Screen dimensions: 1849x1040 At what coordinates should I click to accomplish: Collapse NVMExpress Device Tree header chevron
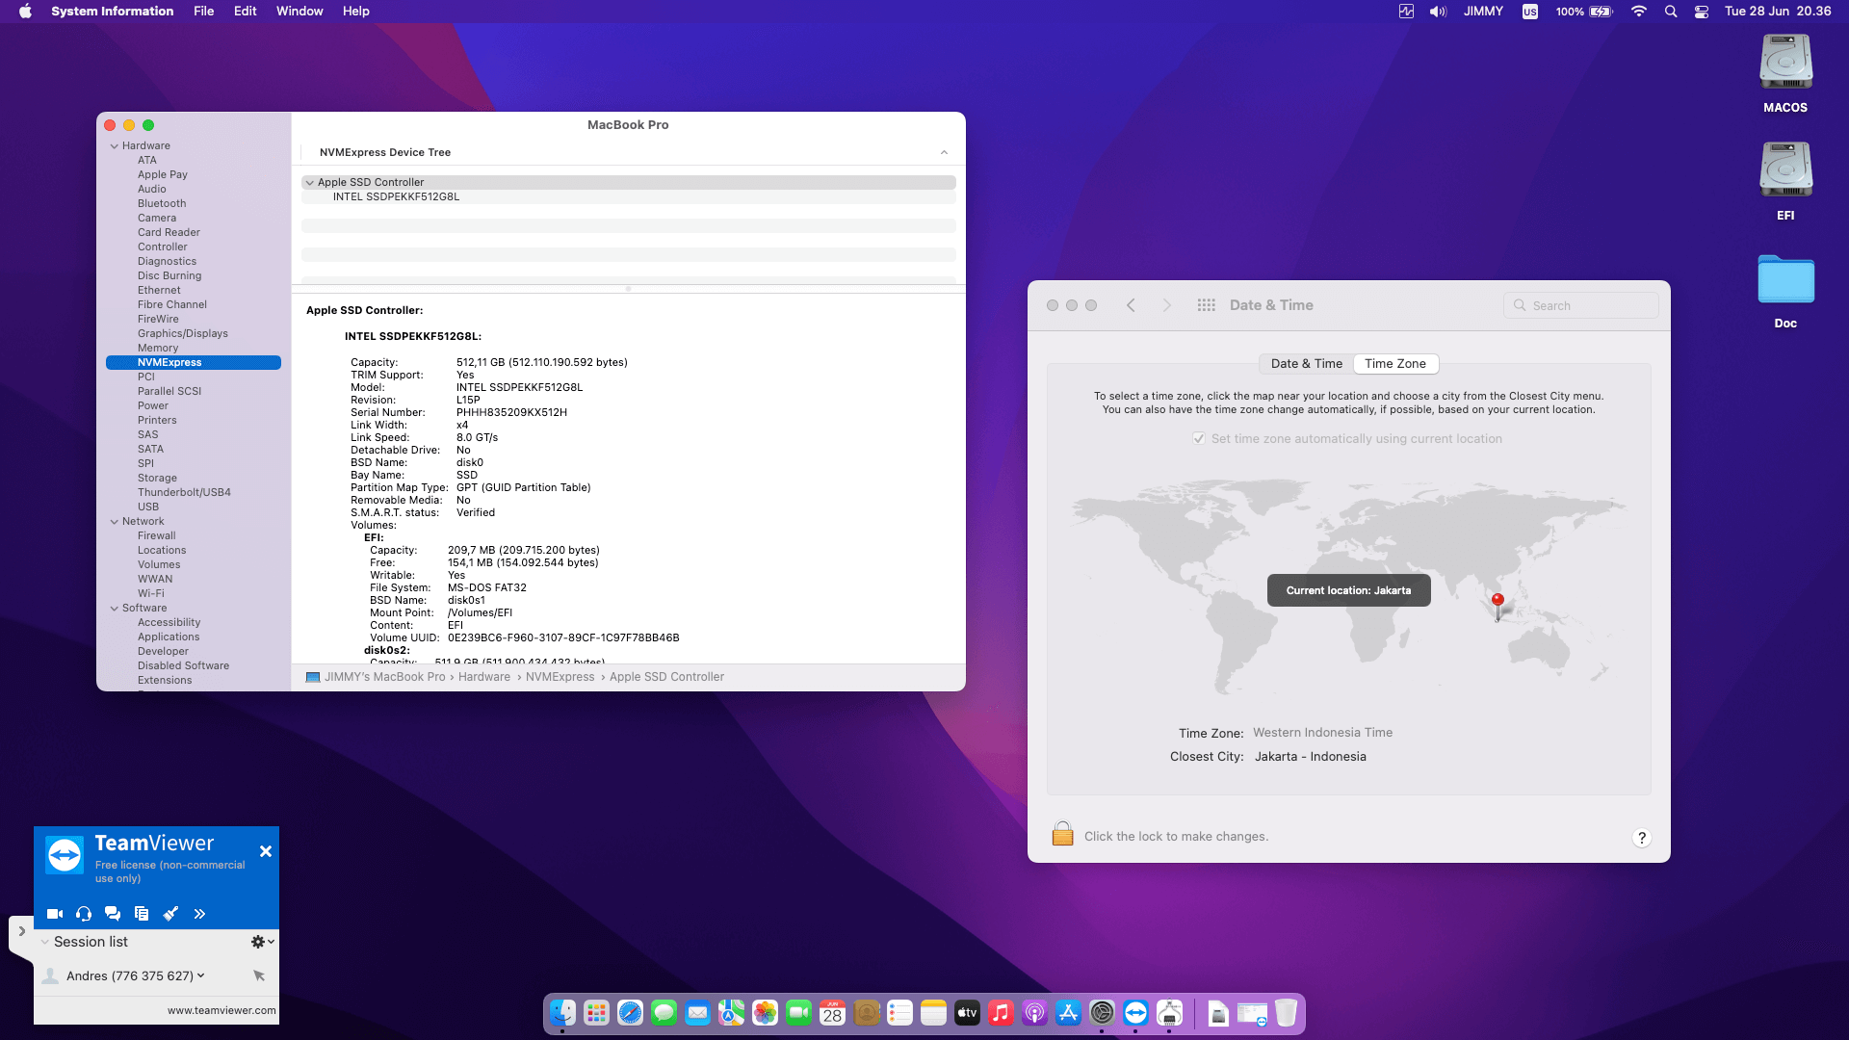pyautogui.click(x=944, y=152)
